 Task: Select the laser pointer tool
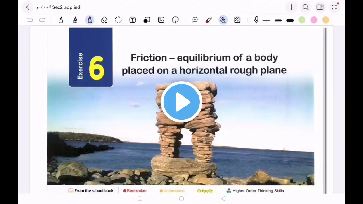click(x=209, y=20)
